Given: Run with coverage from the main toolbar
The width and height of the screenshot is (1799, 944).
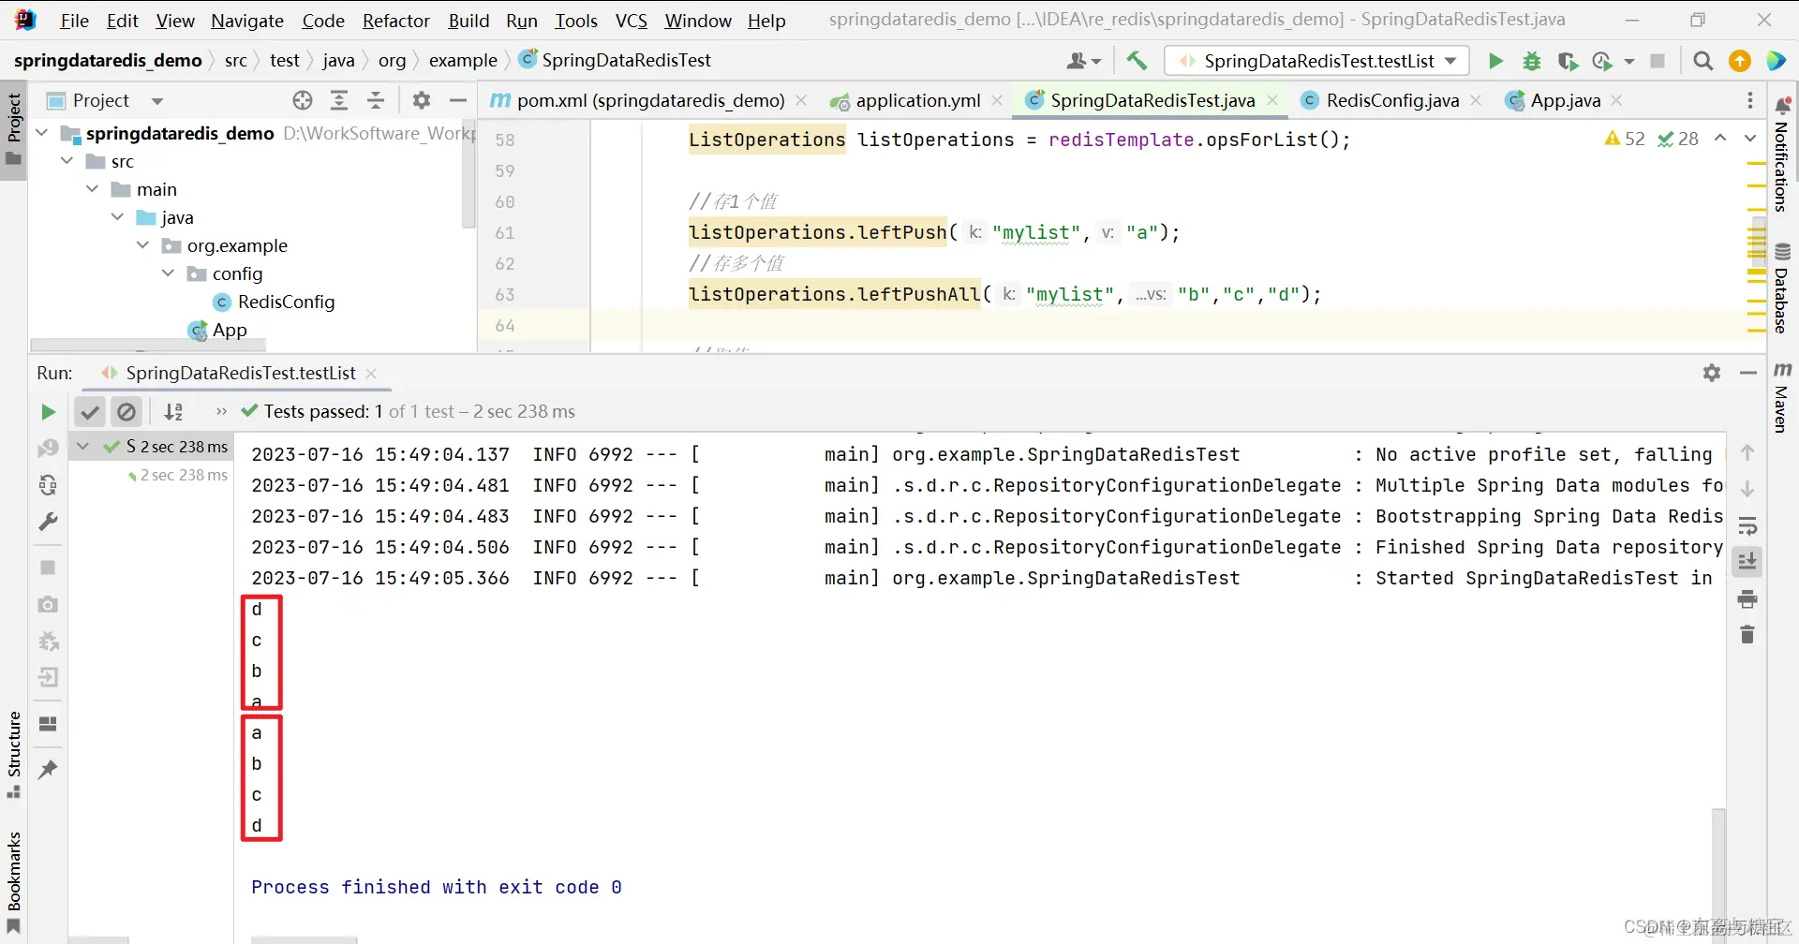Looking at the screenshot, I should pos(1568,61).
